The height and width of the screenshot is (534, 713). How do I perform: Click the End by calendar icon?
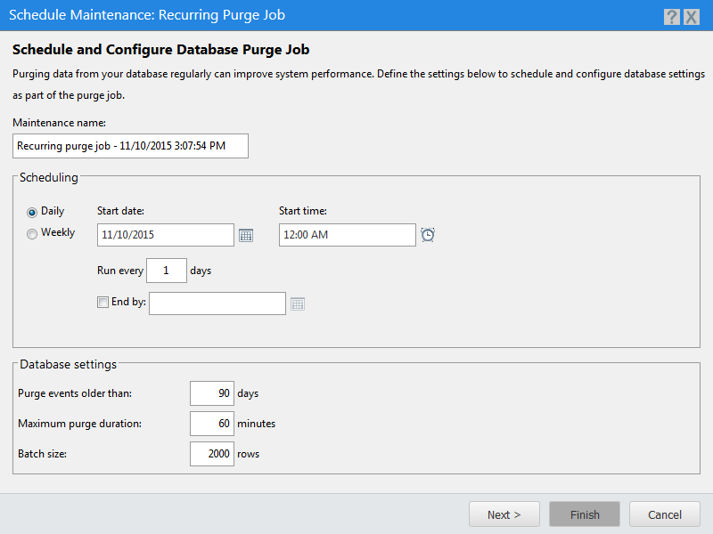[x=298, y=303]
